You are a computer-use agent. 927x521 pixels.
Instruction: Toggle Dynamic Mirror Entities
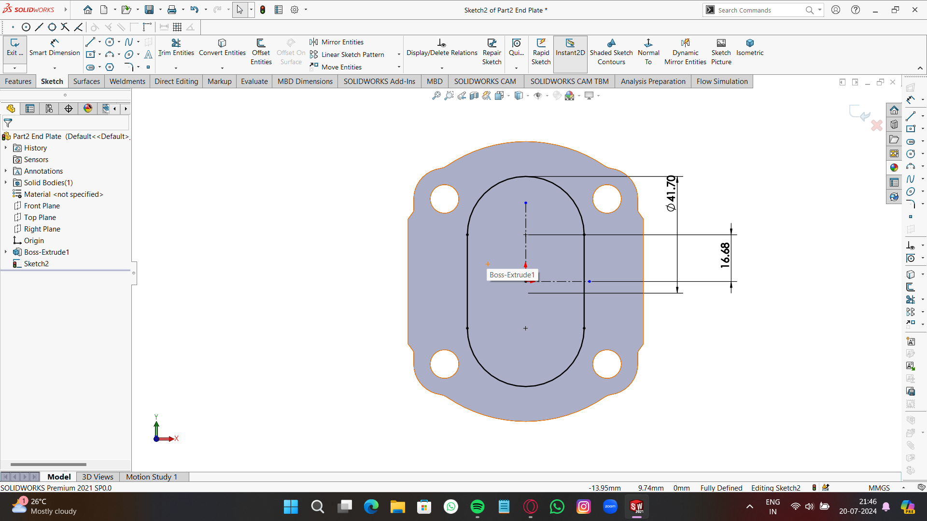[x=685, y=52]
